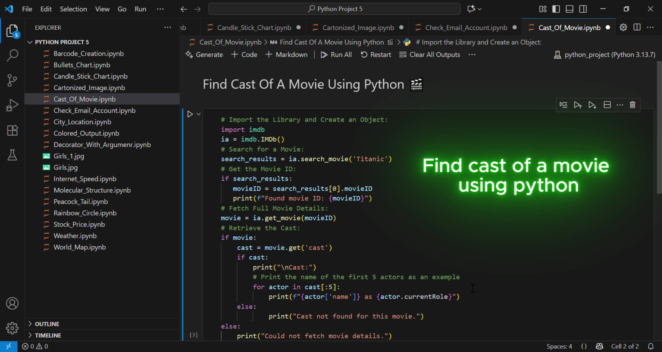662x352 pixels.
Task: Select the Search icon in the Activity Bar
Action: 12,55
